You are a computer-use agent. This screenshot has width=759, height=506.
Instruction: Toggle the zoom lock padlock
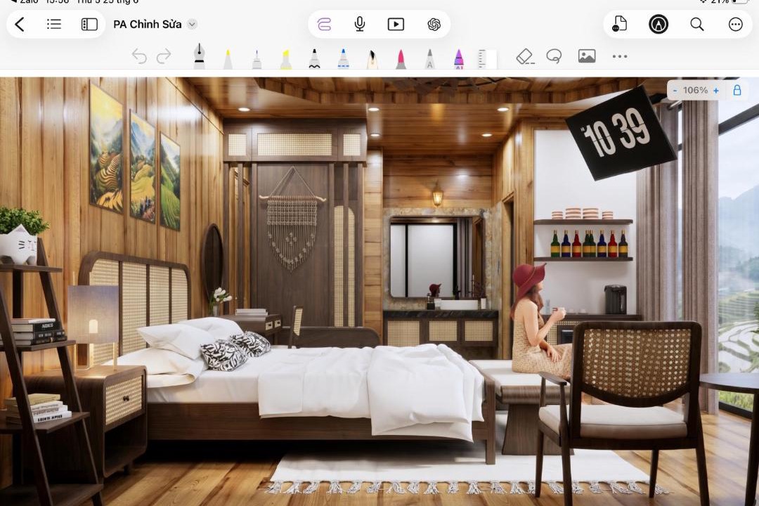tap(737, 90)
